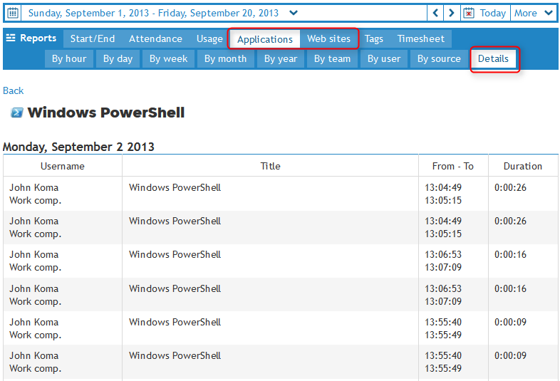The width and height of the screenshot is (560, 381).
Task: Open the Timesheet tab
Action: tap(421, 38)
